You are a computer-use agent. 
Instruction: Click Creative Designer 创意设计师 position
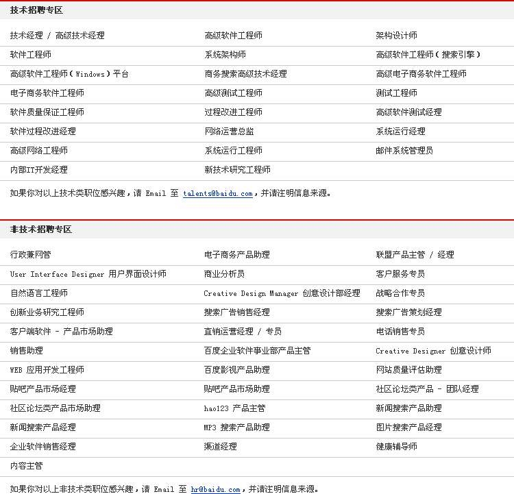coord(433,350)
